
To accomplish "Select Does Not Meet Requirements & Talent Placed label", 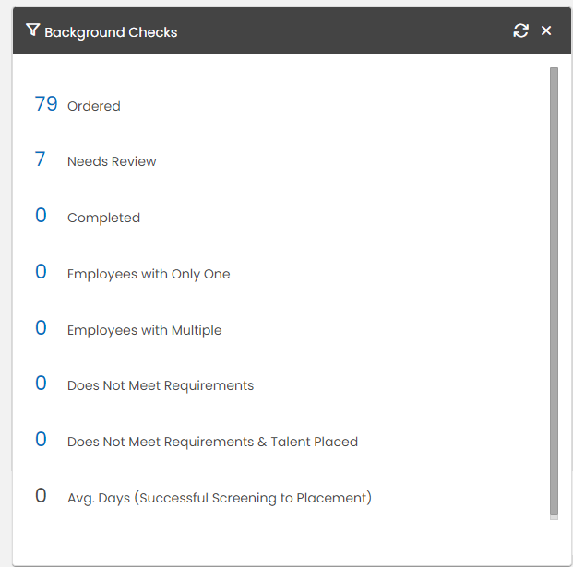I will pyautogui.click(x=212, y=443).
